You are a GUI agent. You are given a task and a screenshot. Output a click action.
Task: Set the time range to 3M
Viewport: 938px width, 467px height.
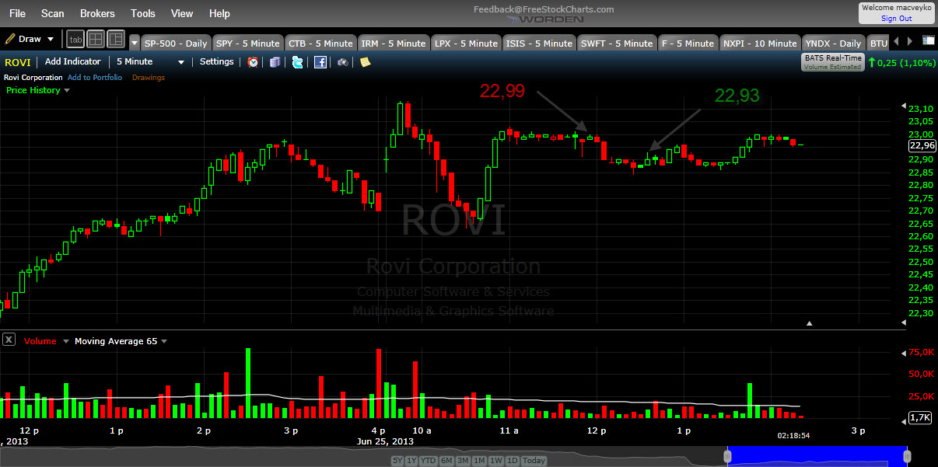click(x=463, y=461)
